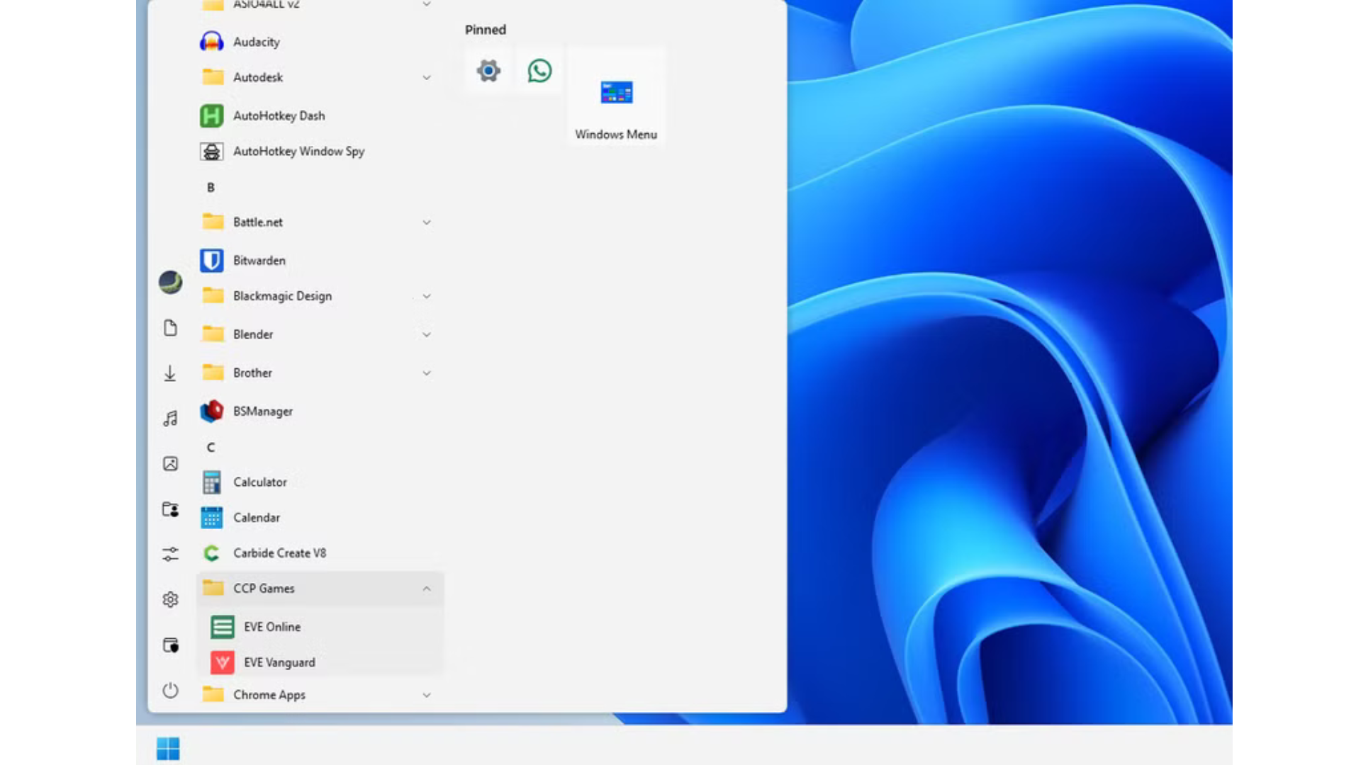This screenshot has height=765, width=1361.
Task: Open AutoHotkey Dash
Action: click(x=279, y=115)
